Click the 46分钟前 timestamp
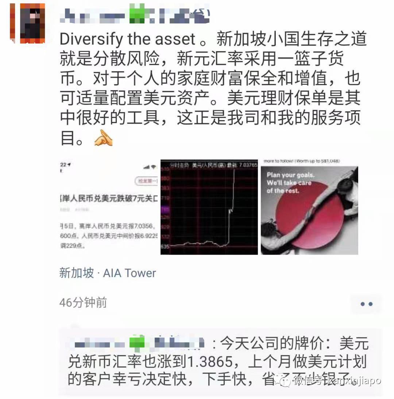The height and width of the screenshot is (399, 394). click(83, 303)
